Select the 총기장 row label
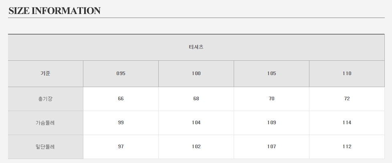The height and width of the screenshot is (163, 392). [x=45, y=99]
